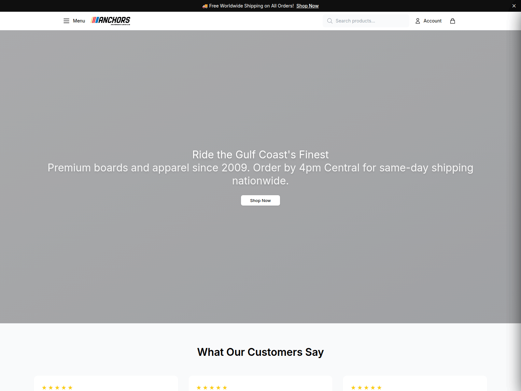This screenshot has height=391, width=521.
Task: Click the truck emoji in the announcement
Action: pos(205,6)
